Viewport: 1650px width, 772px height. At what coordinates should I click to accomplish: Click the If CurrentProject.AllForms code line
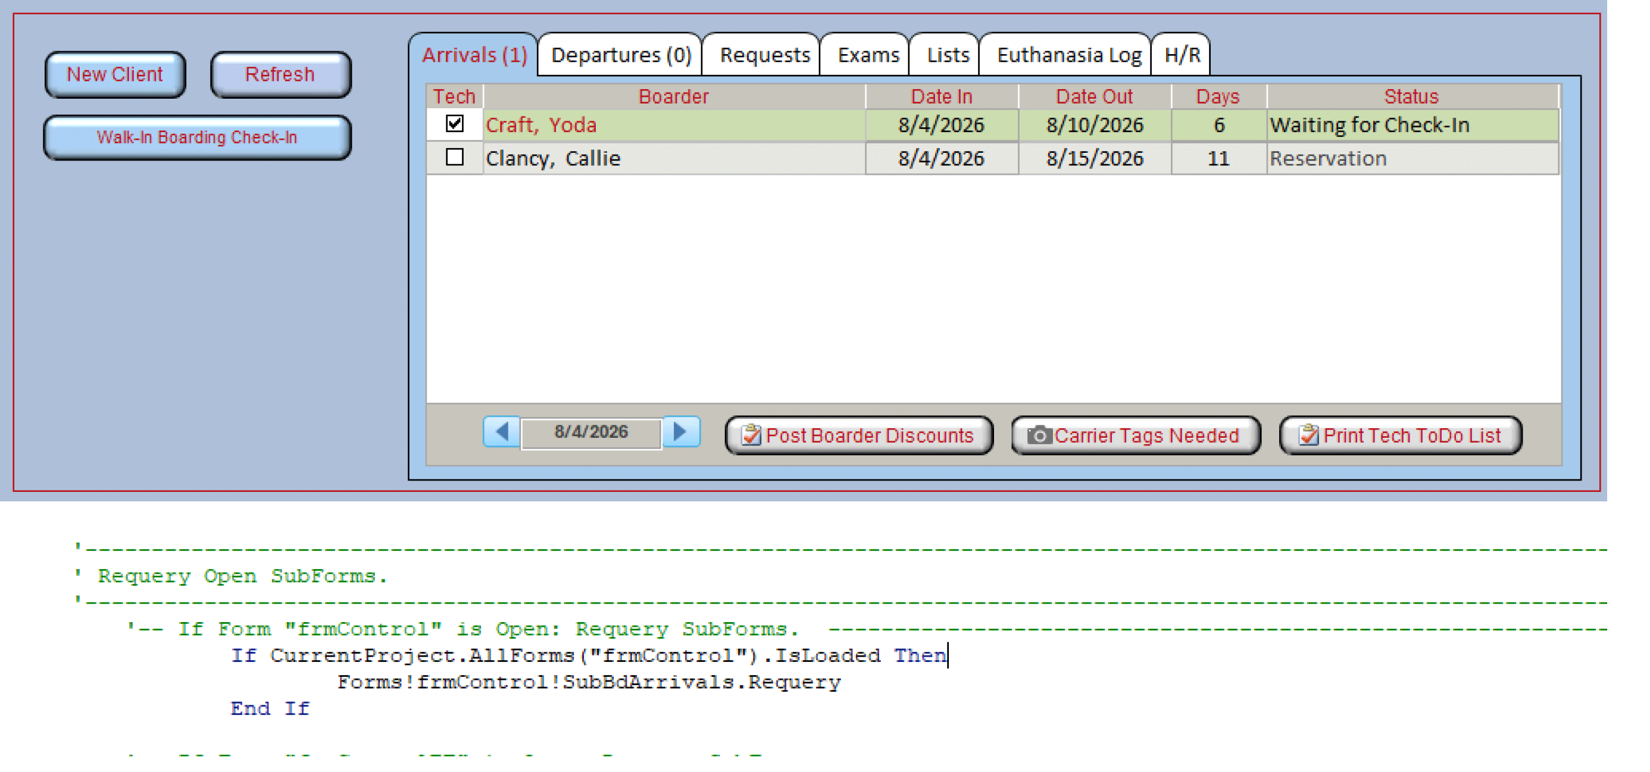(x=589, y=655)
